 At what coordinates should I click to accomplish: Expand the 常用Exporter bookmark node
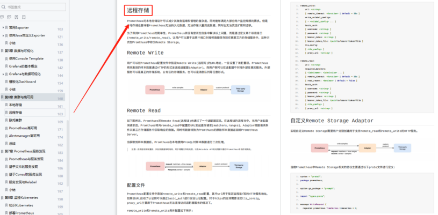[3, 27]
